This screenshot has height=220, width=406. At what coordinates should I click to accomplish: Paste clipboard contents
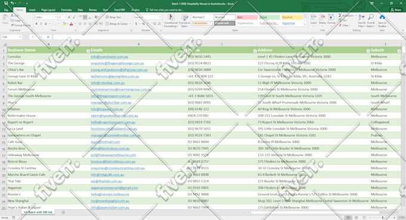[x=5, y=20]
